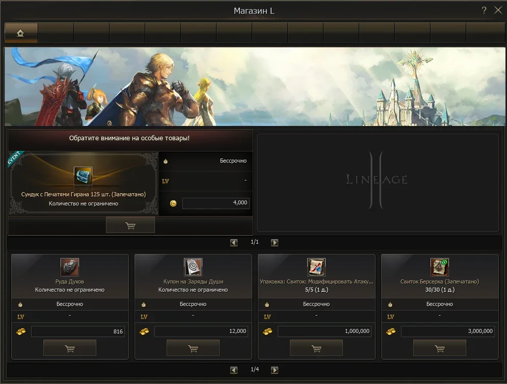This screenshot has height=384, width=507.
Task: Click the LV label on Руда Духов card
Action: [x=21, y=317]
